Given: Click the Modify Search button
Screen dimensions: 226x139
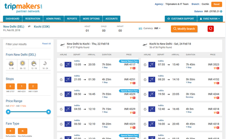Looking at the screenshot, I should [184, 29].
